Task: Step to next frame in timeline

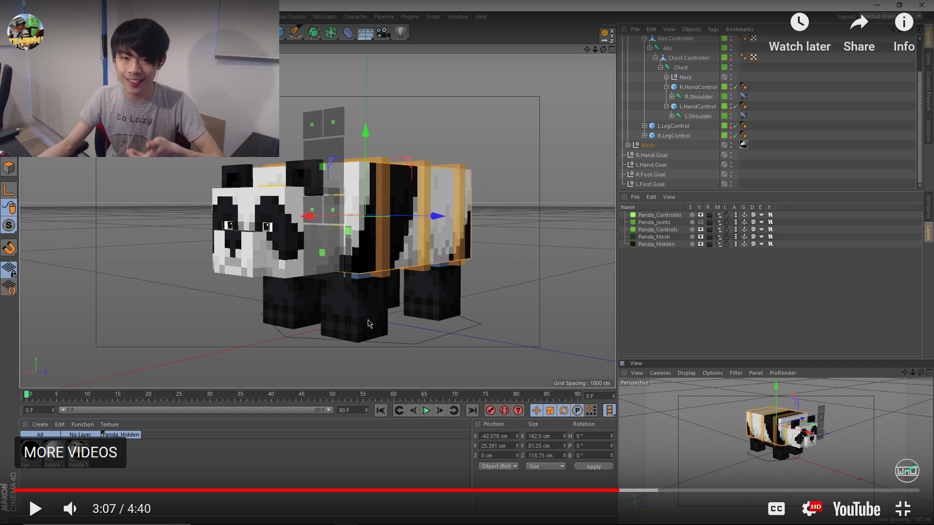Action: [440, 411]
